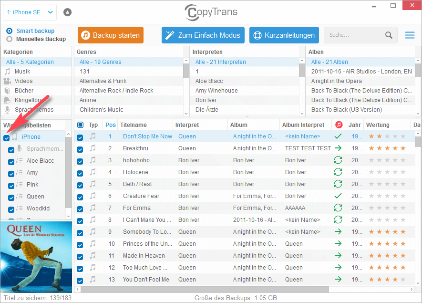Click the search magnifier icon
Image resolution: width=422 pixels, height=303 pixels.
389,35
